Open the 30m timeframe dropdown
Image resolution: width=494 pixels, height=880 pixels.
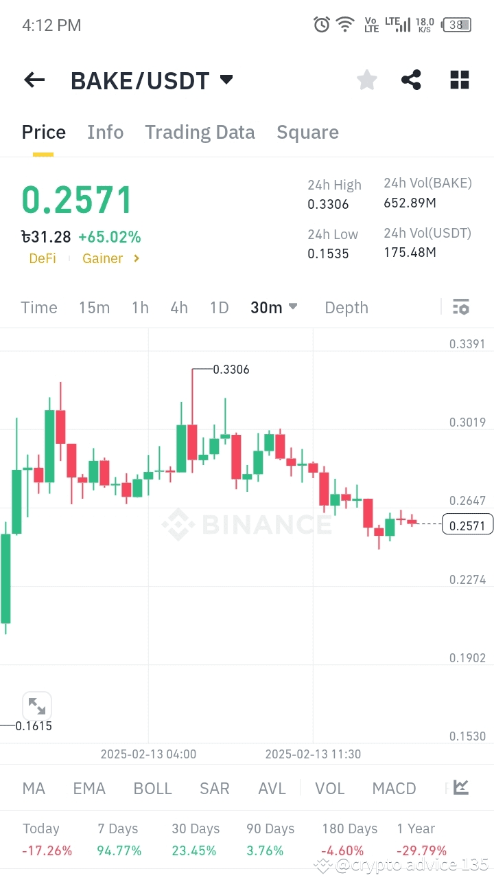pos(273,307)
